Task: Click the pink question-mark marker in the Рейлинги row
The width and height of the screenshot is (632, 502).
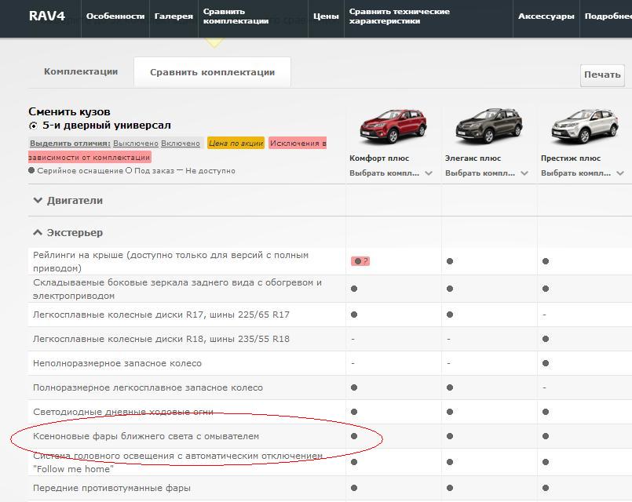Action: click(360, 261)
